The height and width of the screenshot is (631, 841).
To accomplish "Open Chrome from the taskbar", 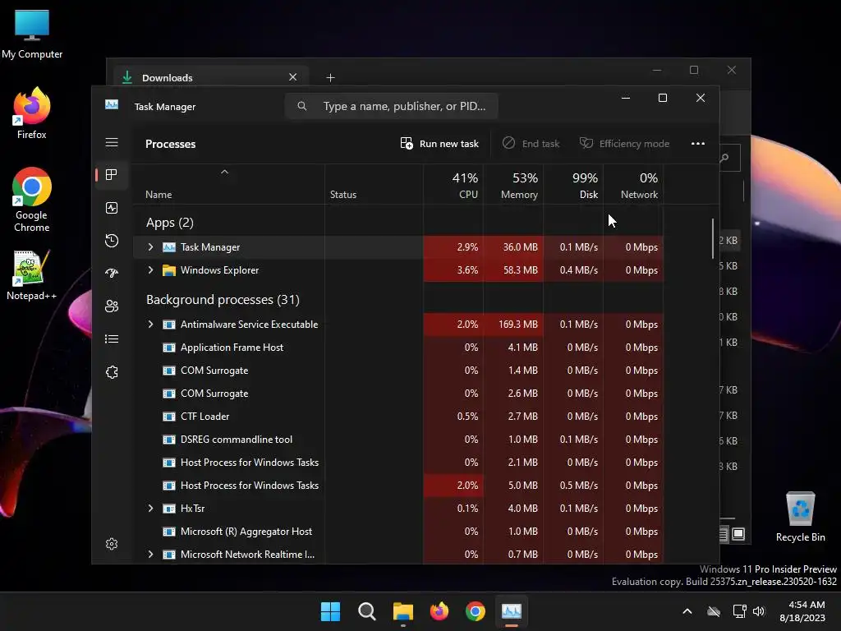I will coord(476,611).
